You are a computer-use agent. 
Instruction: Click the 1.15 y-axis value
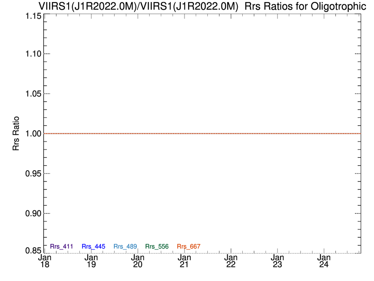point(33,16)
